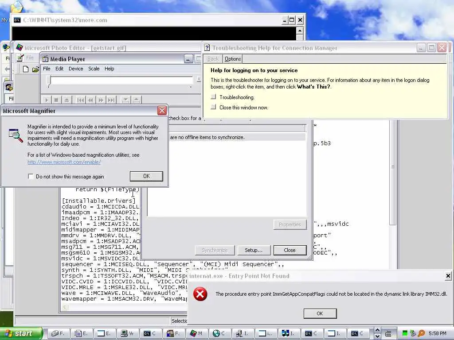The image size is (454, 340).
Task: Click the Synchronize button
Action: point(215,250)
